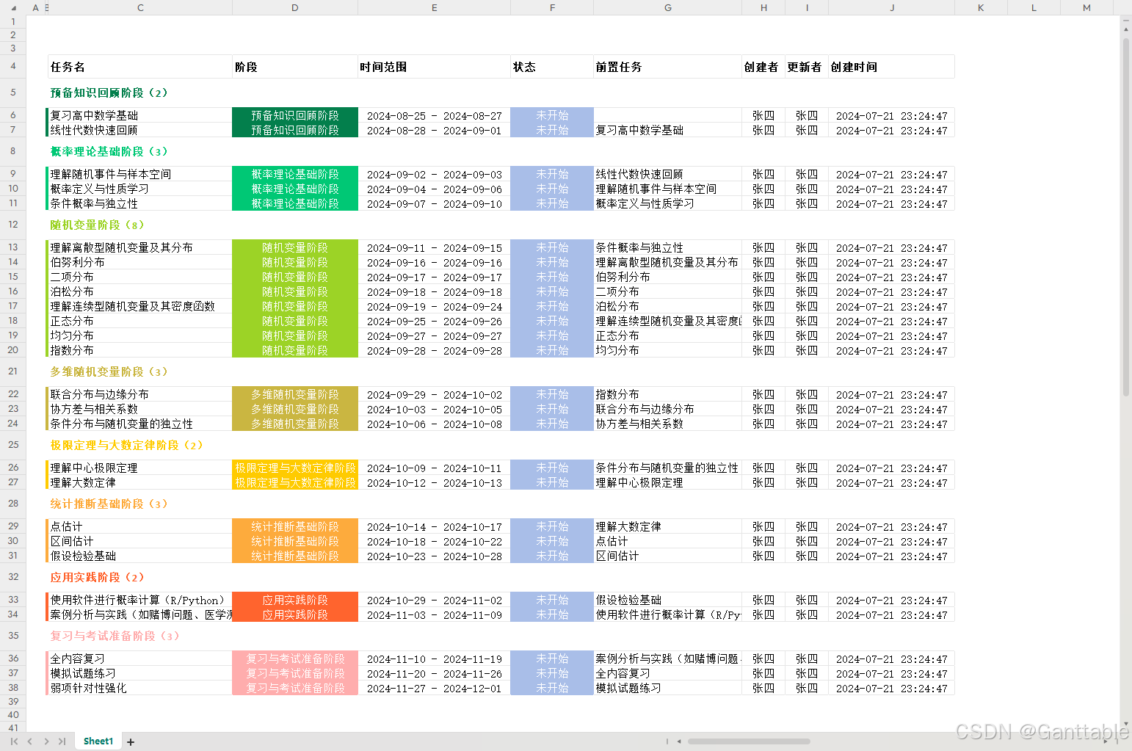
Task: Click date range 2024-09-19 - 2024-09-24
Action: coord(434,306)
